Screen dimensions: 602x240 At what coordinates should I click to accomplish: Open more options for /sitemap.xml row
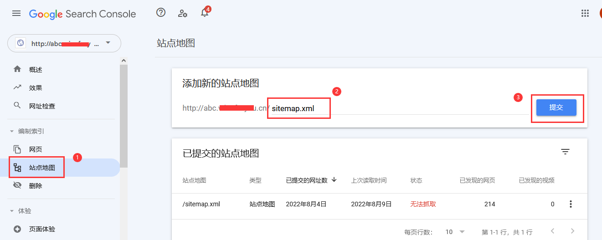pyautogui.click(x=571, y=204)
